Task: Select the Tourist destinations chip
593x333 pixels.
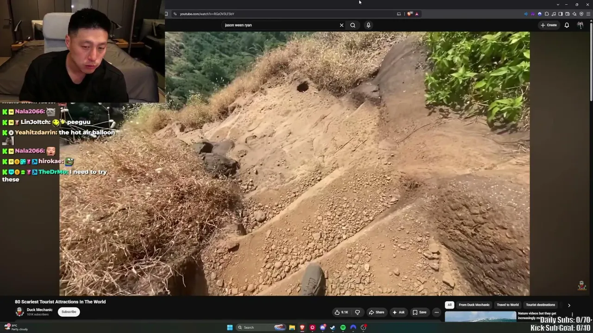Action: click(x=540, y=305)
